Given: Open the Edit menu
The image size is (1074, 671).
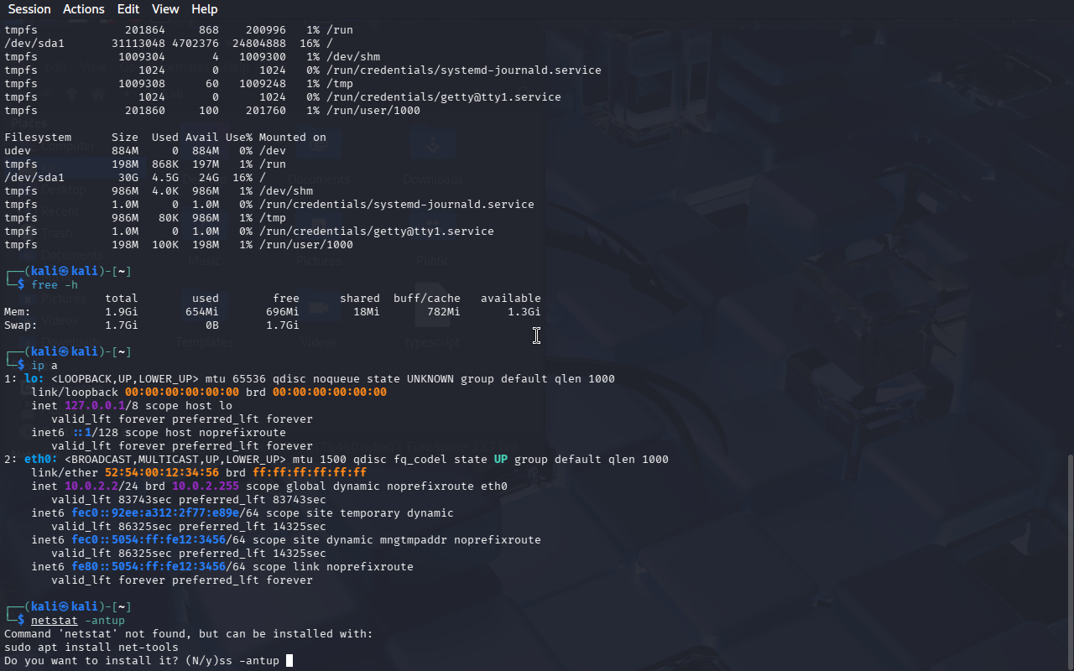Looking at the screenshot, I should [x=128, y=9].
